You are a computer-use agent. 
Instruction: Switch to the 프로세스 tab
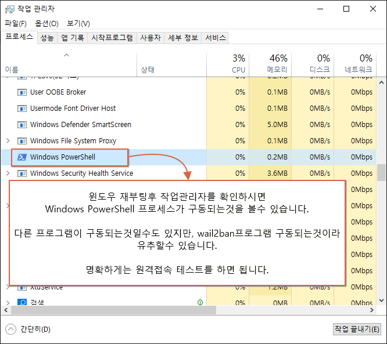pos(19,37)
